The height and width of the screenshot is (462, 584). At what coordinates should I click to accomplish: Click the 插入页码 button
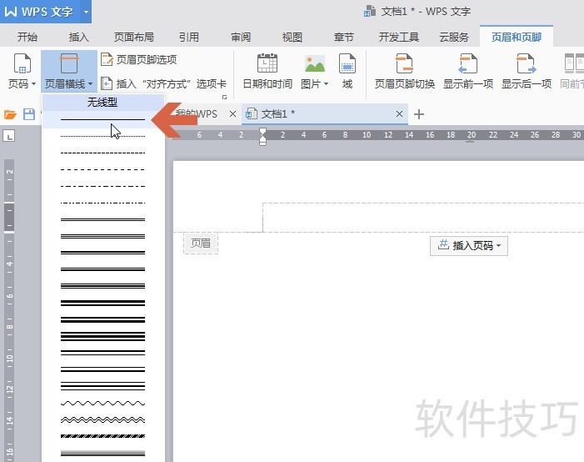pos(469,246)
